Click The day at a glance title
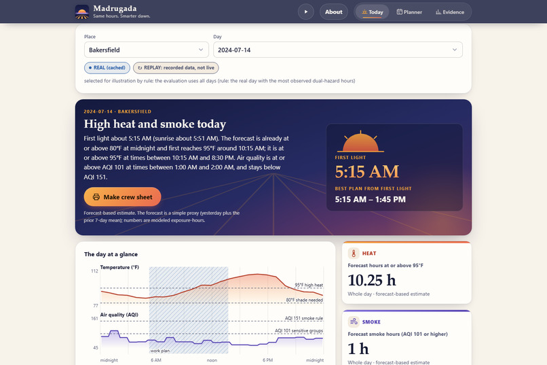This screenshot has height=365, width=547. pyautogui.click(x=111, y=254)
